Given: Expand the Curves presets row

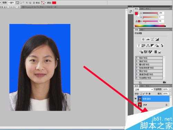Looking at the screenshot, I should 137,61.
